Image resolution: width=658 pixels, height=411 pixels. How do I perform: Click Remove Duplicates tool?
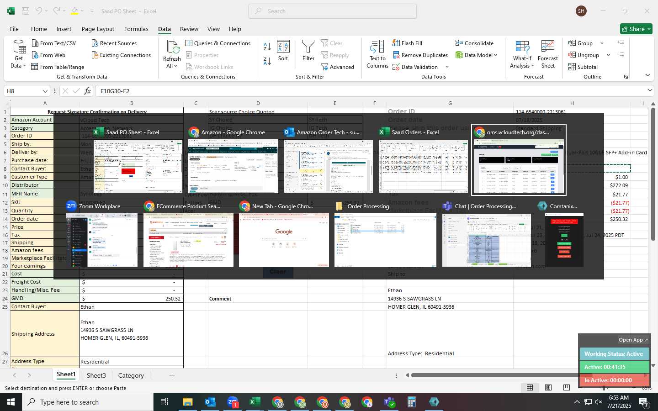coord(420,55)
